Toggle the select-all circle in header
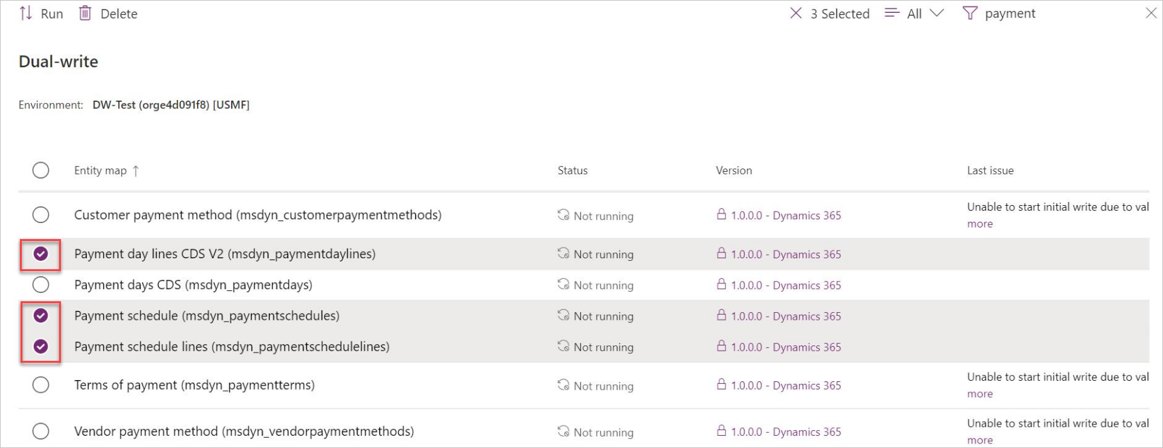The image size is (1163, 448). [40, 170]
